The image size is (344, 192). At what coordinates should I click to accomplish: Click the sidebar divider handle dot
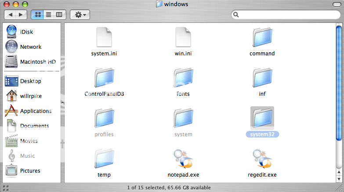pos(62,102)
